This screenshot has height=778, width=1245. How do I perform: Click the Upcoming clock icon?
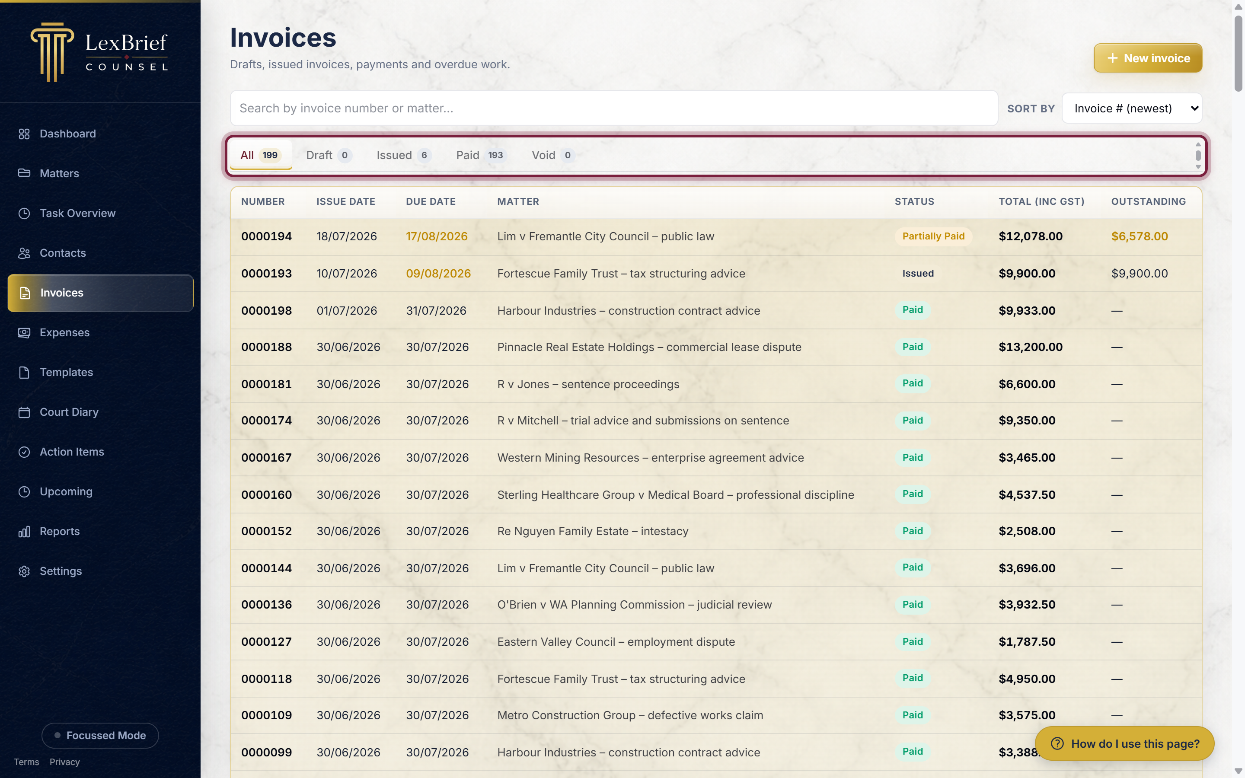tap(24, 492)
